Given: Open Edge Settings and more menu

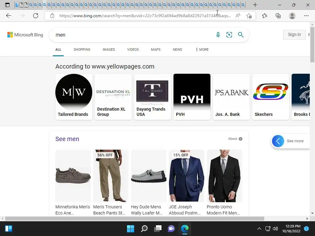Looking at the screenshot, I should 306,16.
